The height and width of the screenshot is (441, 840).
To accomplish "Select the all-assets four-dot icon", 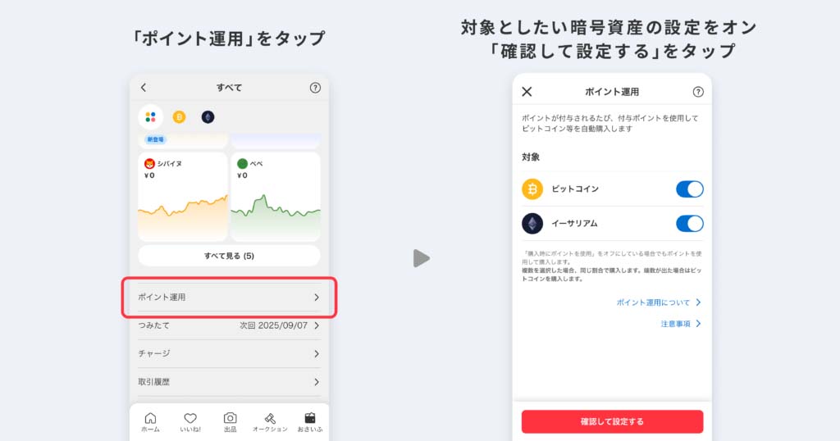I will (x=151, y=116).
